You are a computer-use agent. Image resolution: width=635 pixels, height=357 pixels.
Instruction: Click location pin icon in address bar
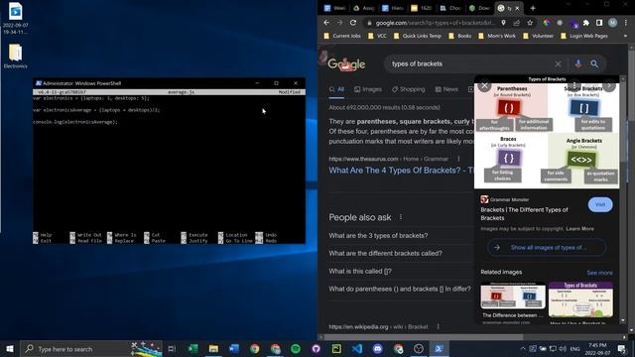pyautogui.click(x=503, y=23)
